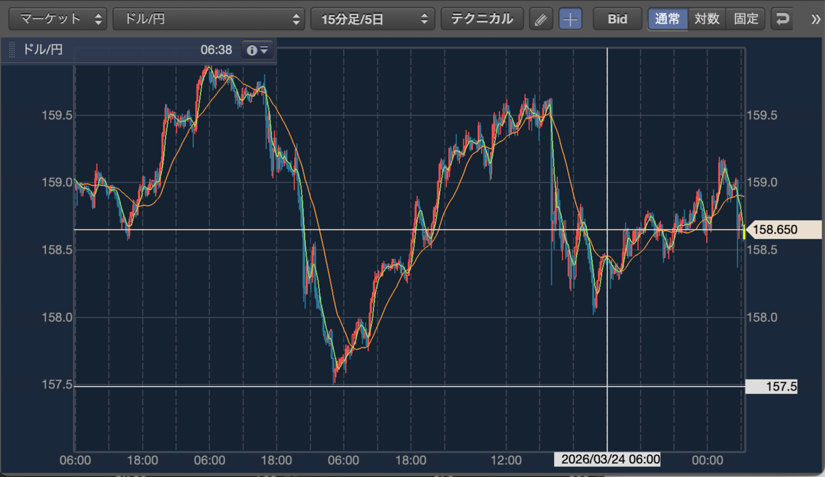Click the 12:00 time axis label

[x=506, y=459]
